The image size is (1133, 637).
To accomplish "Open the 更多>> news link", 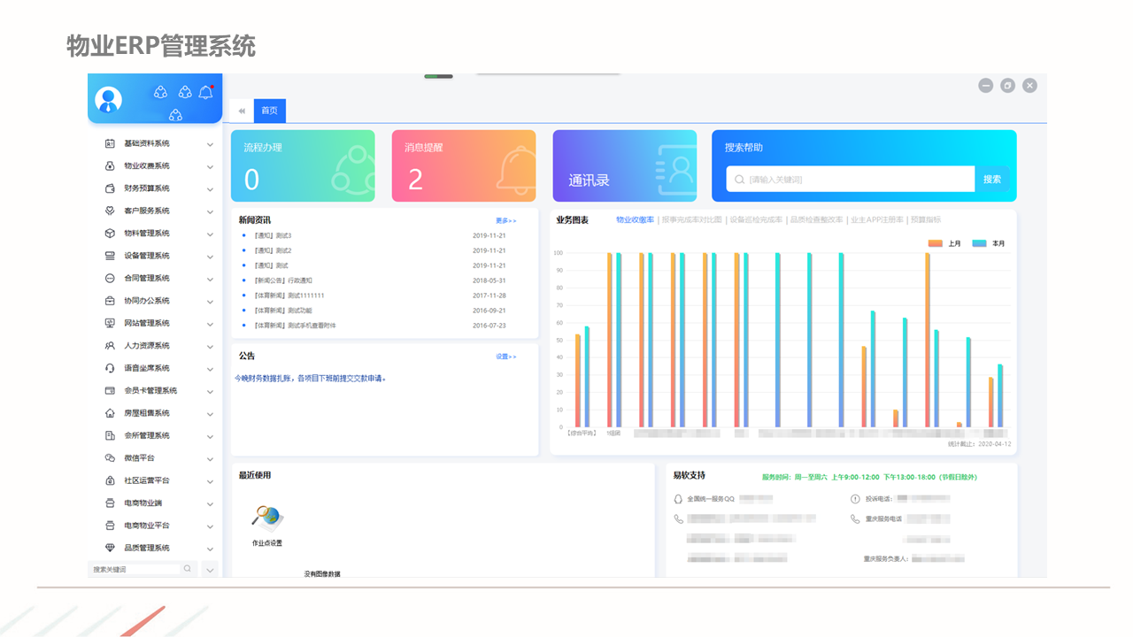I will click(x=505, y=220).
